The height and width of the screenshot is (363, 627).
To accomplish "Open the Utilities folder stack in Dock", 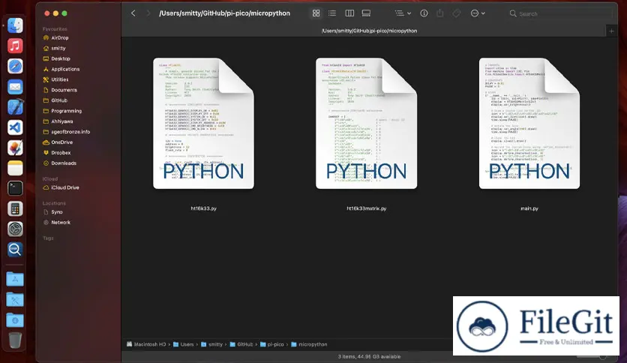I will pyautogui.click(x=15, y=300).
